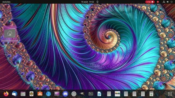Open the Activités overview
Screen dimensions: 175x98
tap(6, 2)
